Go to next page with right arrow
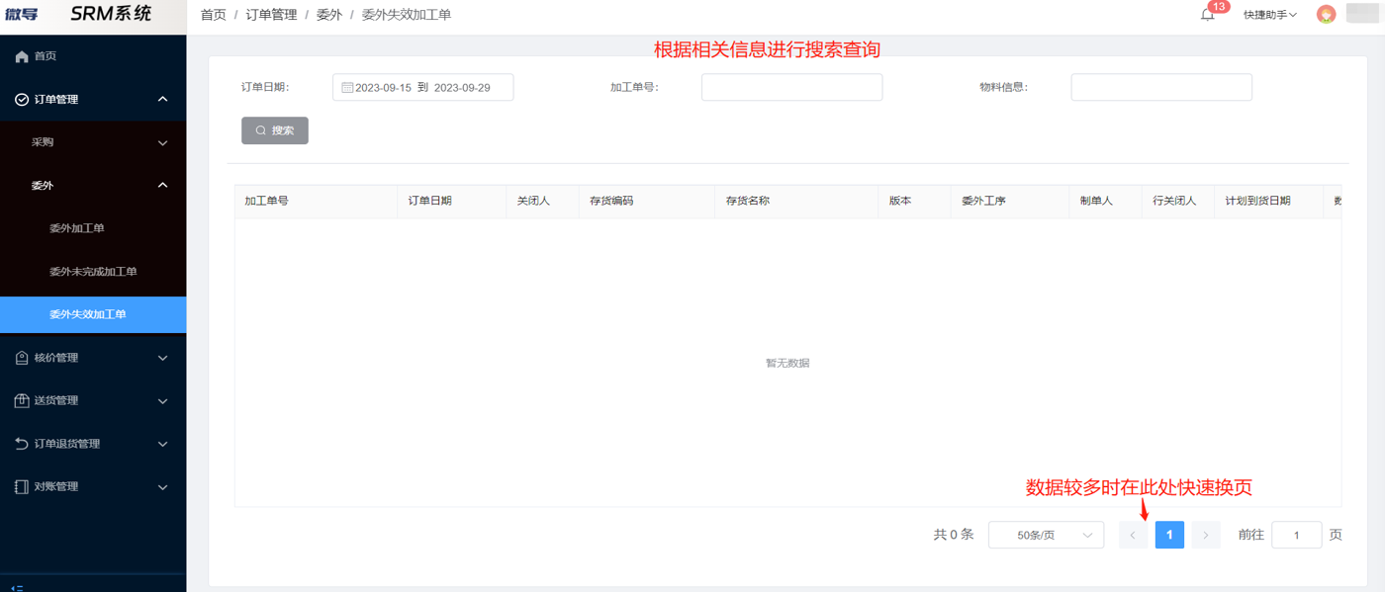This screenshot has height=592, width=1385. click(1205, 535)
